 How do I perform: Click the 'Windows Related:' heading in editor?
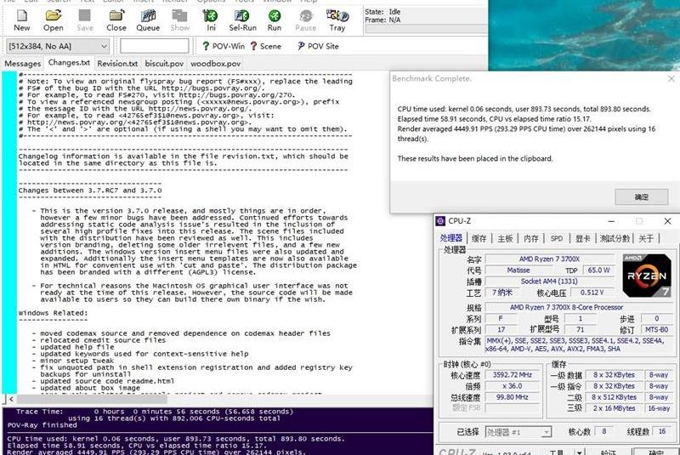(x=53, y=313)
